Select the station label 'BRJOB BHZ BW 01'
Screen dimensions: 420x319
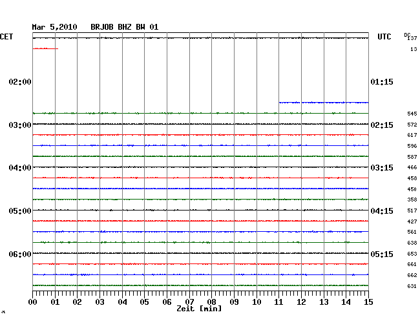(125, 27)
